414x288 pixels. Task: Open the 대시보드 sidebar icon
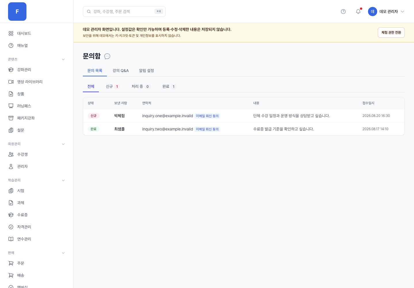pyautogui.click(x=11, y=33)
